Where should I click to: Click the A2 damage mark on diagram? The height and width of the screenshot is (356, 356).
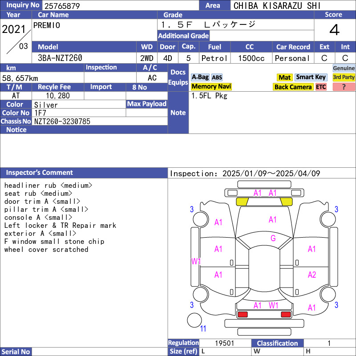(x=312, y=275)
